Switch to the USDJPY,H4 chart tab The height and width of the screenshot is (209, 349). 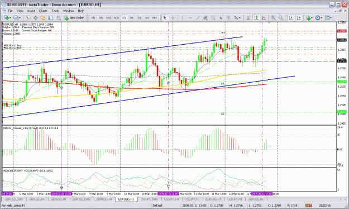172,199
